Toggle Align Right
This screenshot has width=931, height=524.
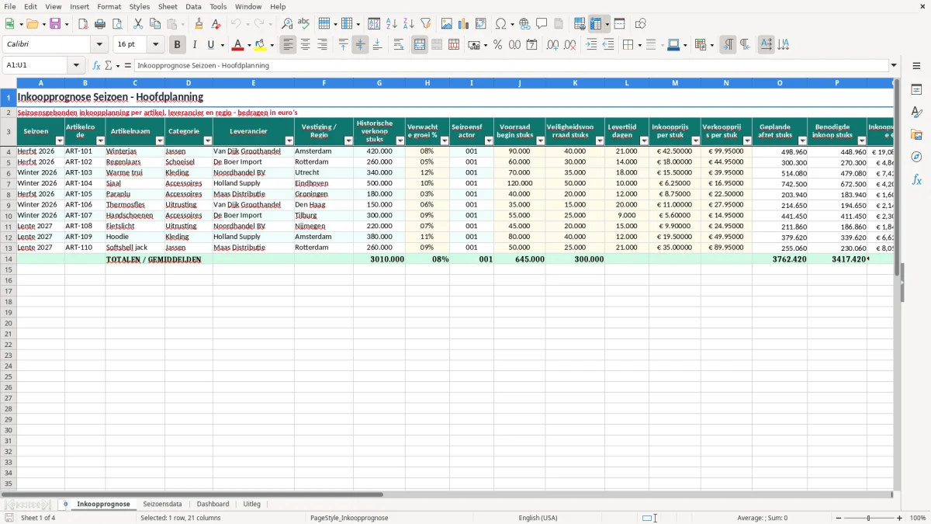[x=323, y=45]
